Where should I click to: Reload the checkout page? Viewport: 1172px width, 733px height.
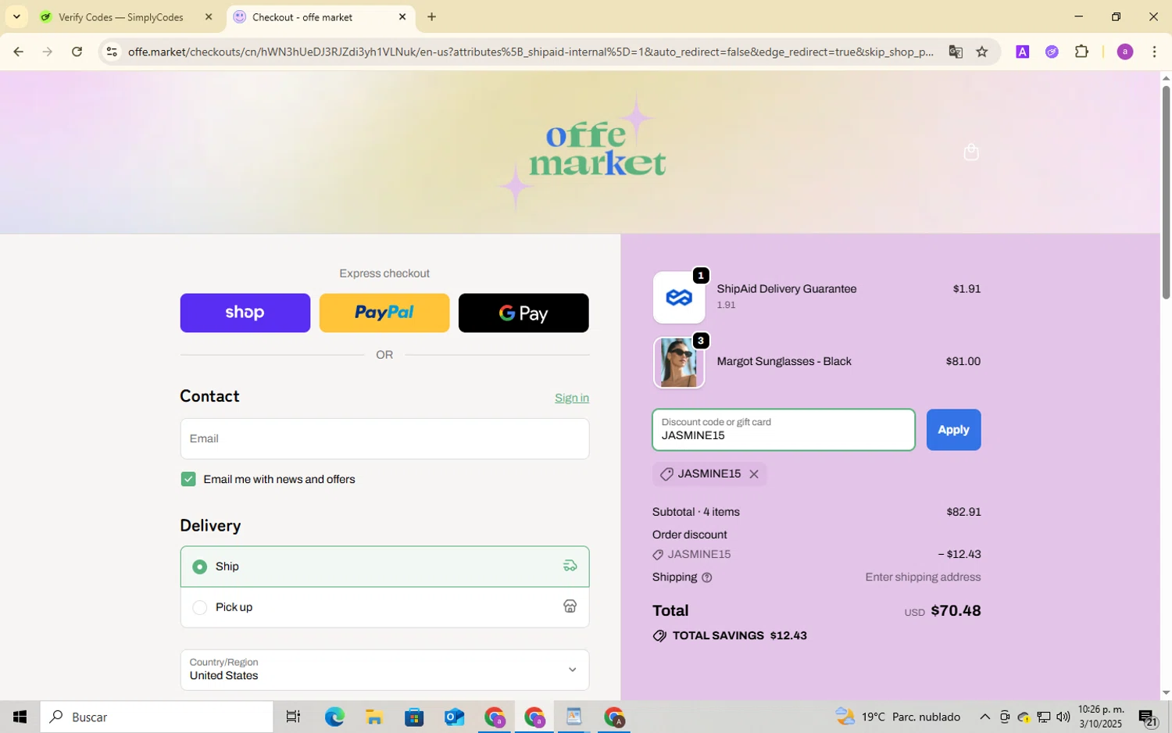[77, 52]
